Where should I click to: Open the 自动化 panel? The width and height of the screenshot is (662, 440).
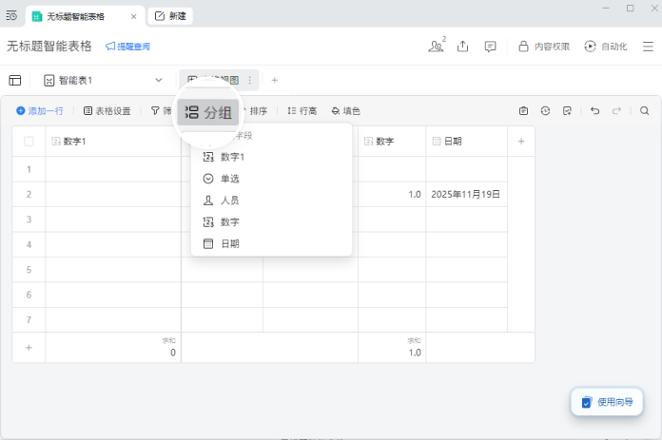606,47
